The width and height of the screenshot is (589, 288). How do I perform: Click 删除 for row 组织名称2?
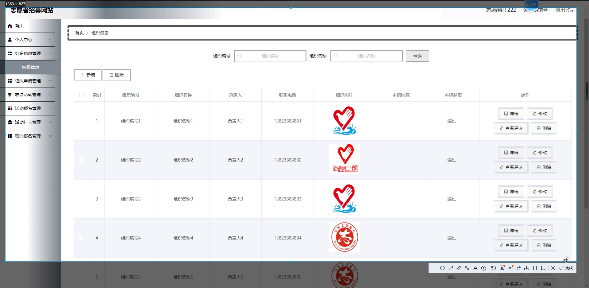click(544, 167)
